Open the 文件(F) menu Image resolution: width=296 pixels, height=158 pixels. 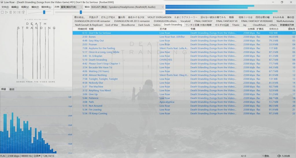(5, 7)
